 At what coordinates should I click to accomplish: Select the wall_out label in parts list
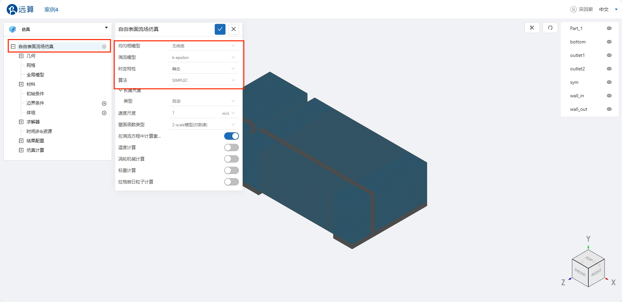pos(579,109)
